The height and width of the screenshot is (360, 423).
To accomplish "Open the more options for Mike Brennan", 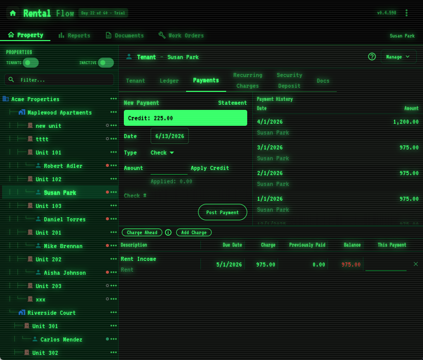I will click(x=114, y=246).
